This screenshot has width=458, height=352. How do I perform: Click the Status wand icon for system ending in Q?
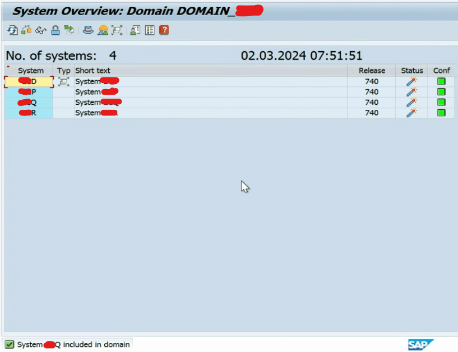pos(411,103)
